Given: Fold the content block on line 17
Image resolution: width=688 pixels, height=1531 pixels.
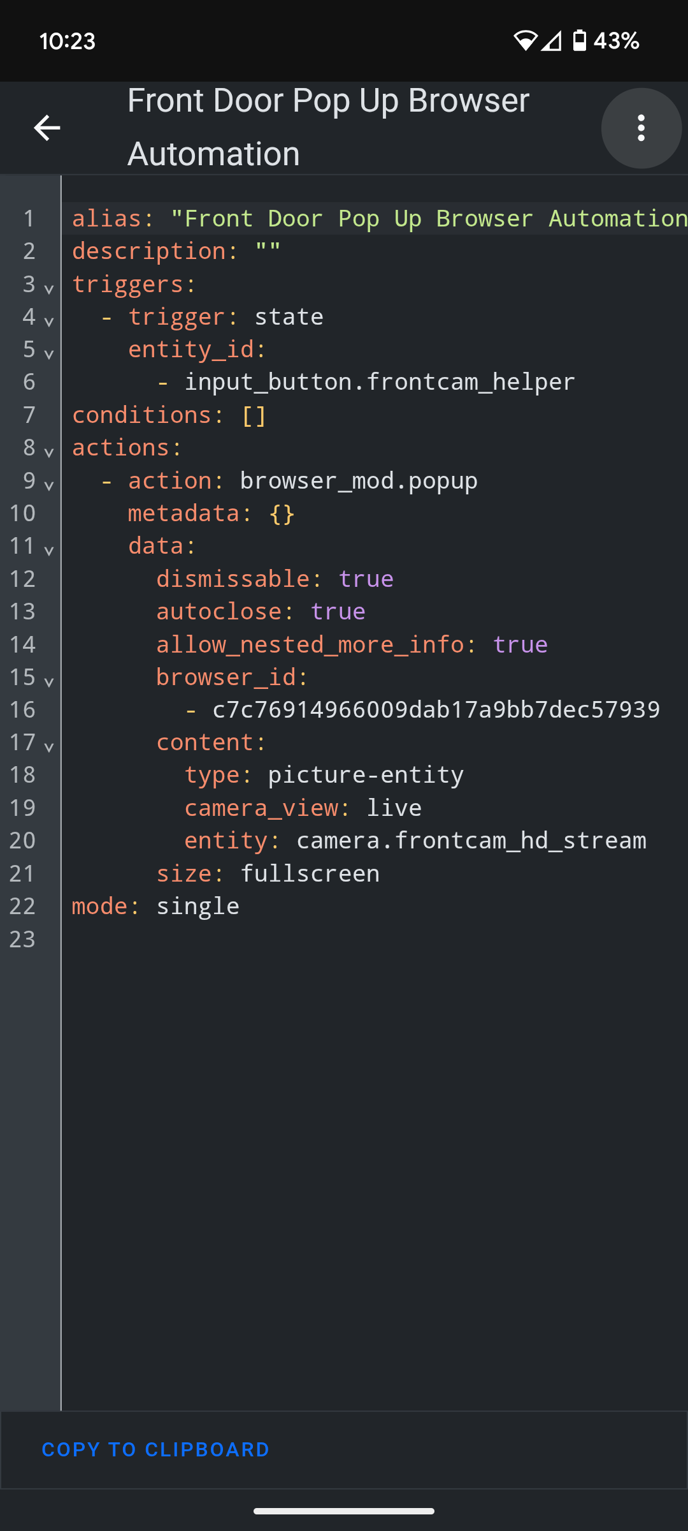Looking at the screenshot, I should [x=49, y=747].
